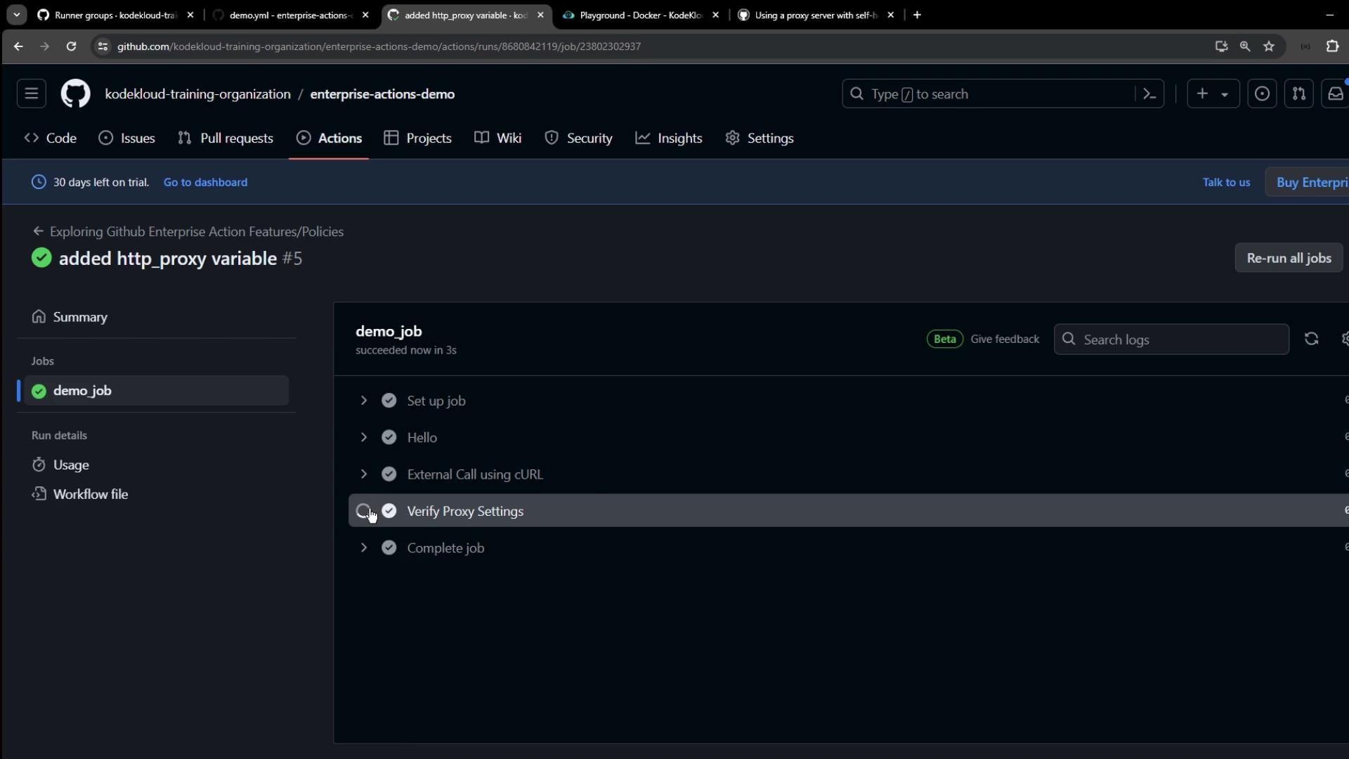This screenshot has height=759, width=1349.
Task: Switch to the Settings repository tab
Action: pos(760,138)
